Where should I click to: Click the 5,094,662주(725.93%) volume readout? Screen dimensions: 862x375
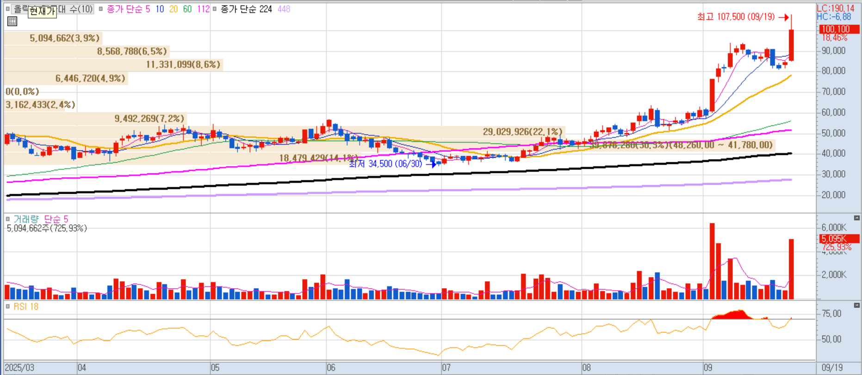(x=47, y=228)
